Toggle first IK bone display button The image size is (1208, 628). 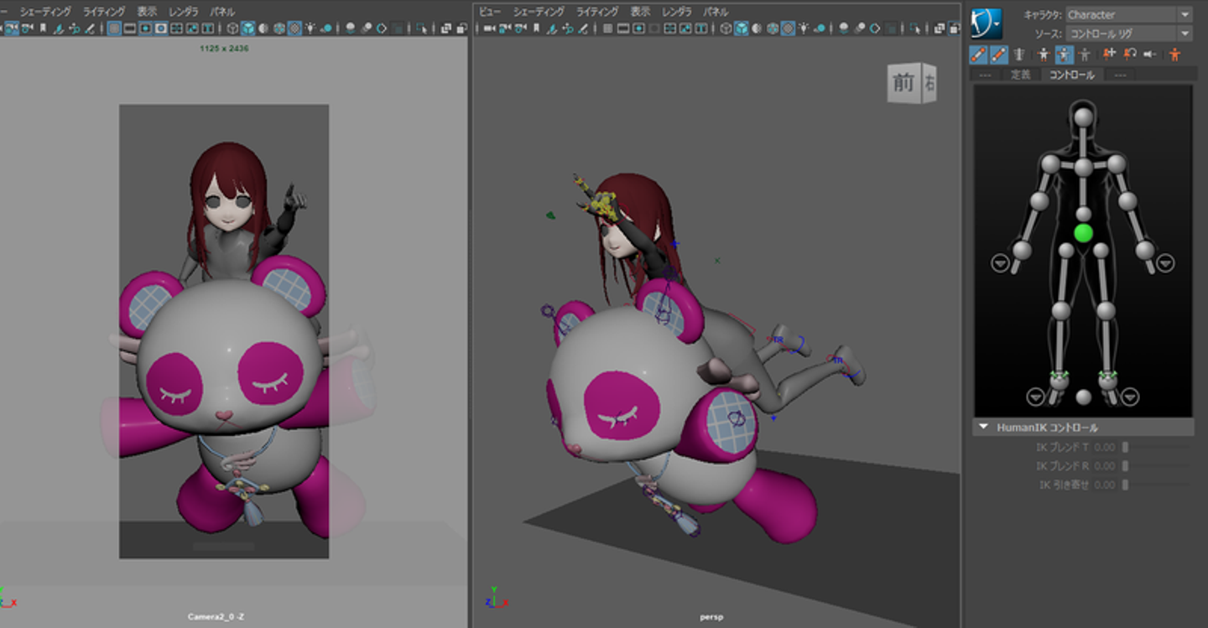[978, 54]
